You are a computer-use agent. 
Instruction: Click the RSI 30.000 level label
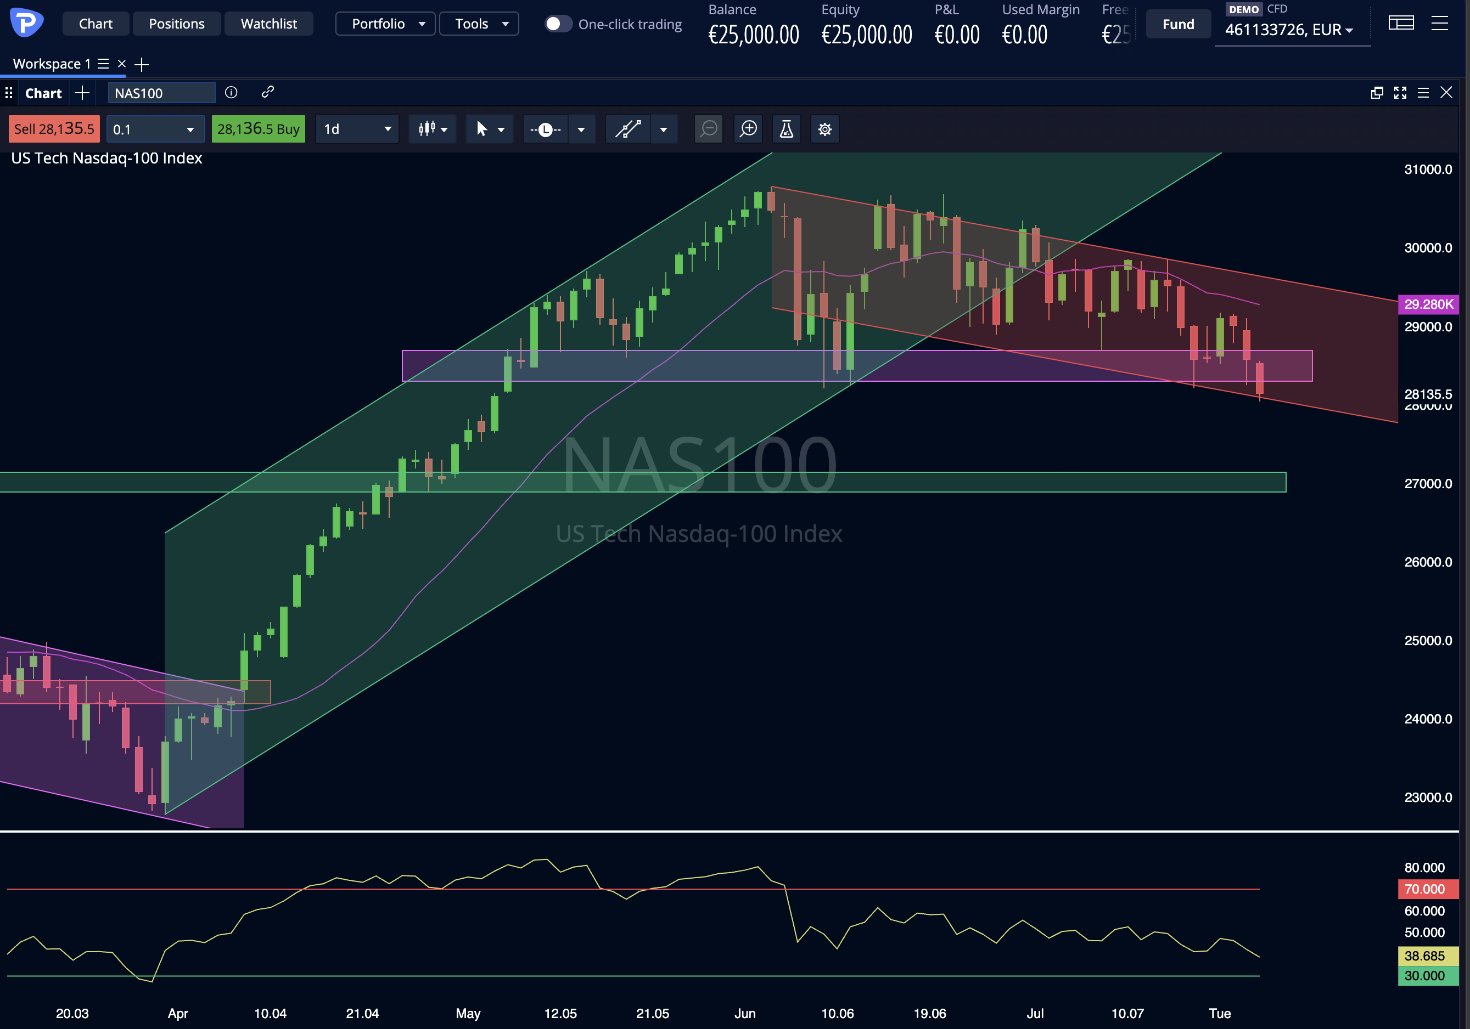[x=1428, y=976]
